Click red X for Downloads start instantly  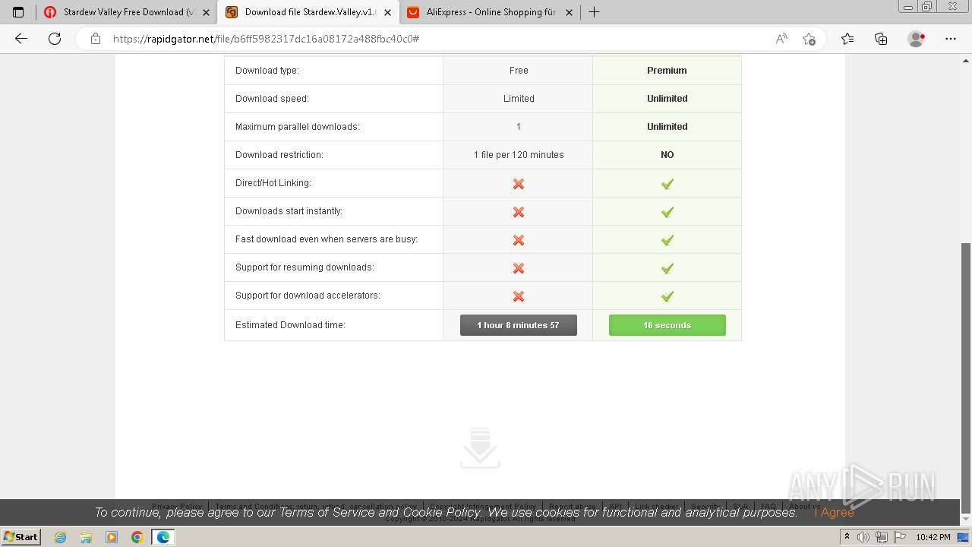tap(519, 212)
